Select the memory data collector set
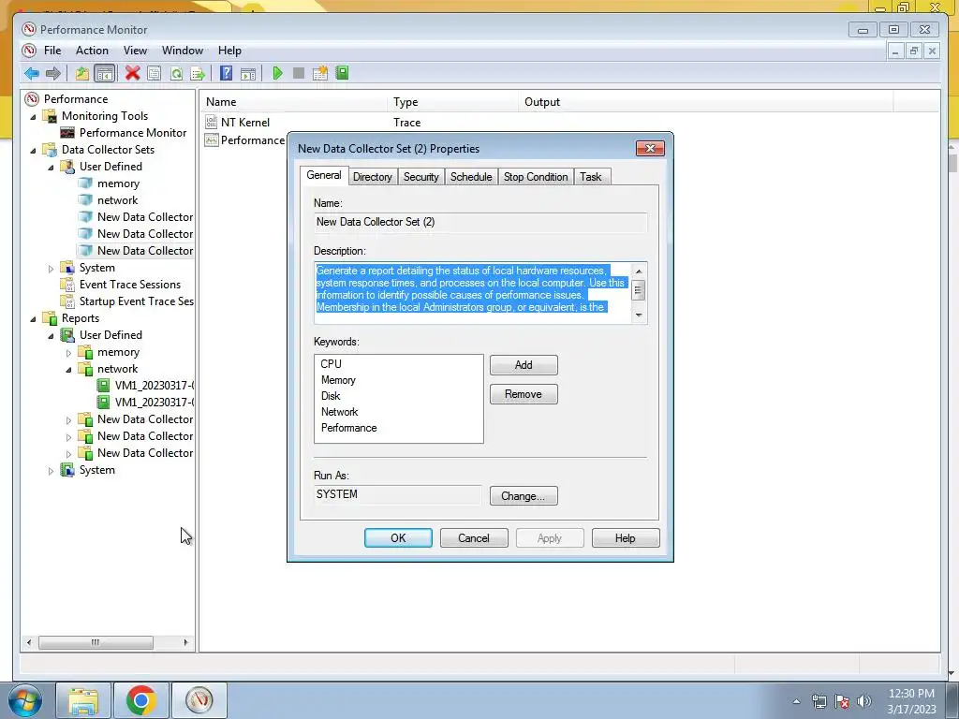 [x=118, y=183]
